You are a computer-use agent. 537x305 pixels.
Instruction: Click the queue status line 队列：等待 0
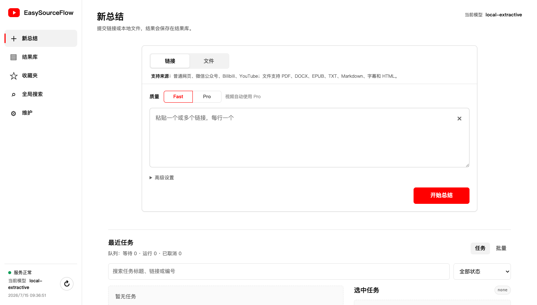[145, 254]
